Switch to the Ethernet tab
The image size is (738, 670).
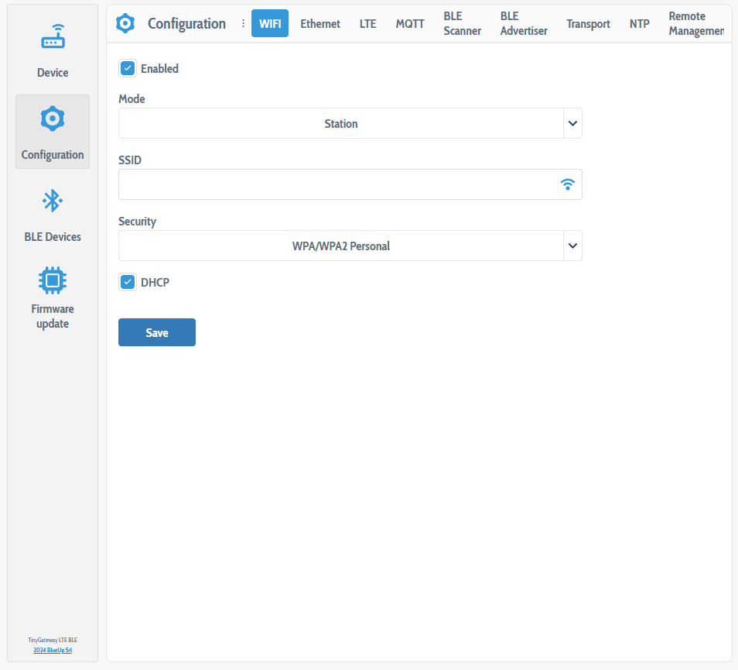(319, 23)
